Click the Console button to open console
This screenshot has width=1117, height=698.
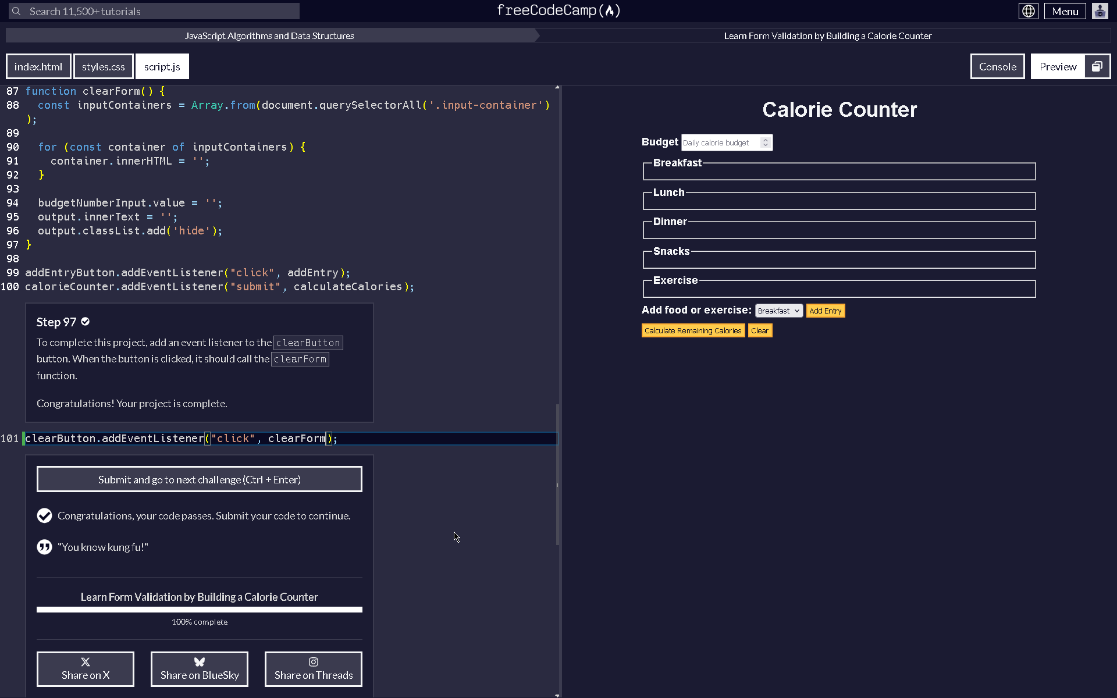point(997,66)
